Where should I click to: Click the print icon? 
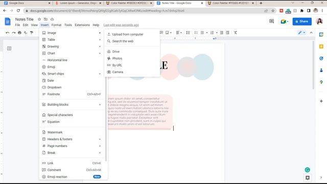click(x=19, y=33)
